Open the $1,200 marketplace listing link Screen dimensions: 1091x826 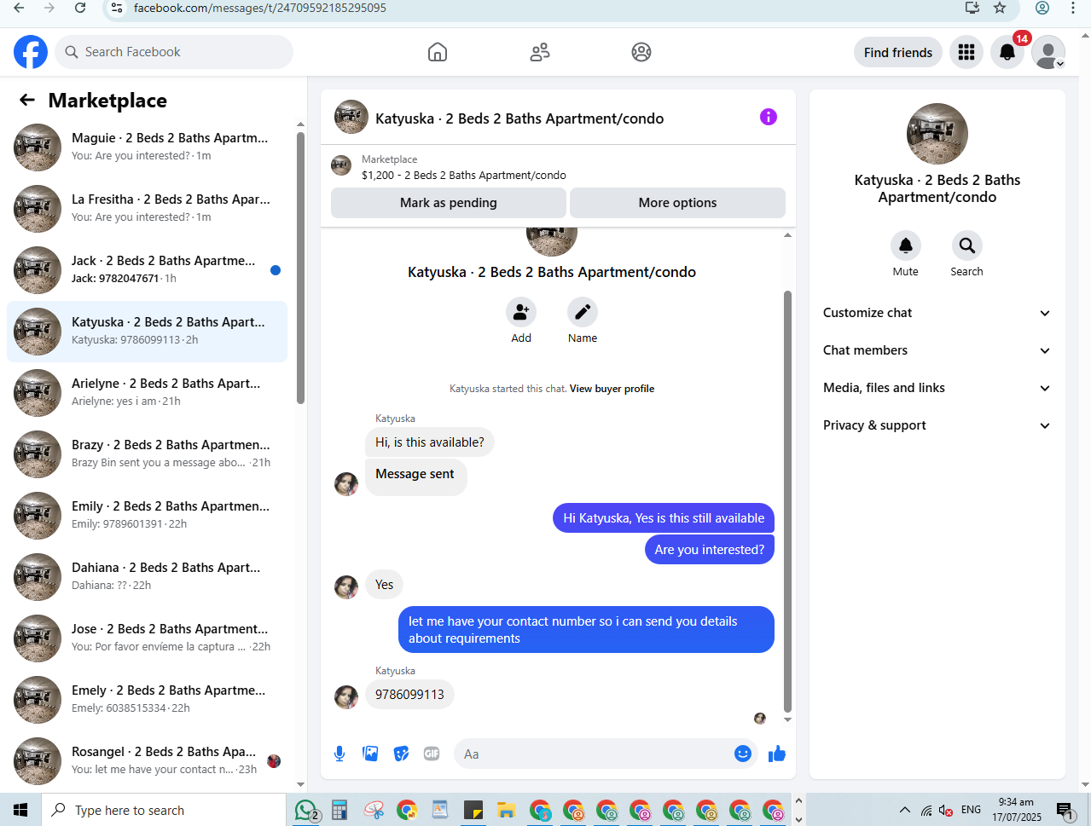pyautogui.click(x=464, y=175)
